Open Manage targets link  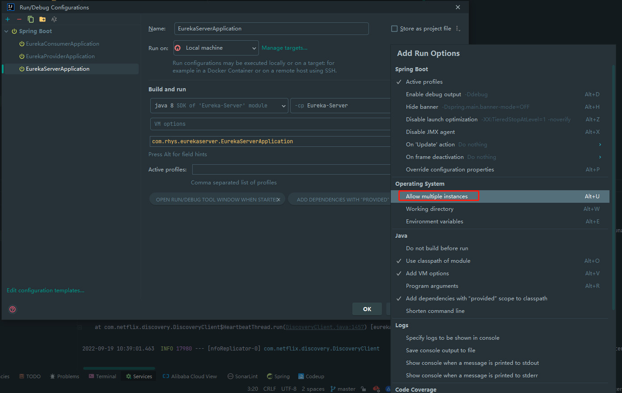click(x=284, y=48)
